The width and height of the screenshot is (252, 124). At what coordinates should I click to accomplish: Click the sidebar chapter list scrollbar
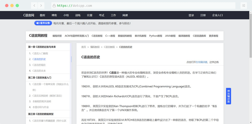71,61
